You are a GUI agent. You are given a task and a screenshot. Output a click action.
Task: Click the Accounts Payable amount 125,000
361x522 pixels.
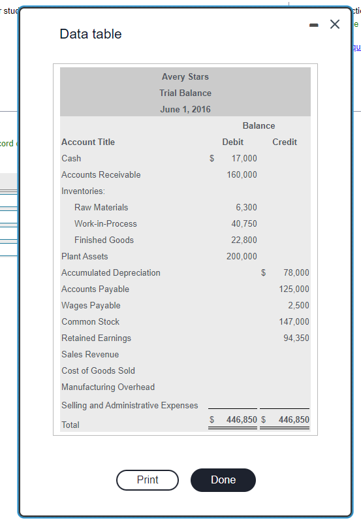294,289
